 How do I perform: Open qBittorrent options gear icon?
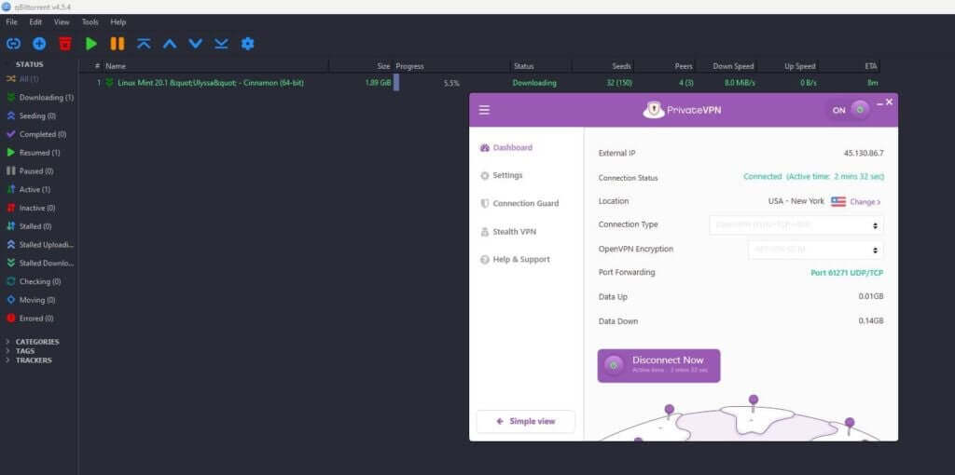pyautogui.click(x=247, y=44)
